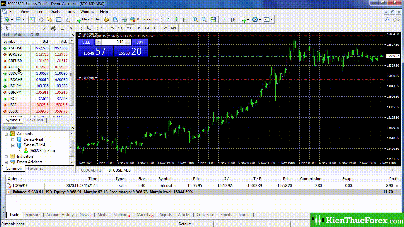
Task: Select the Equidistant Channel tool
Action: click(53, 28)
